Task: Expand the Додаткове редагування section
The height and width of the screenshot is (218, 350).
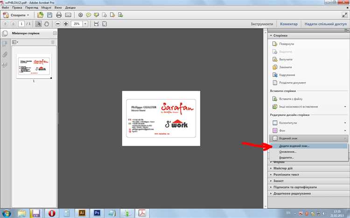Action: (x=308, y=193)
